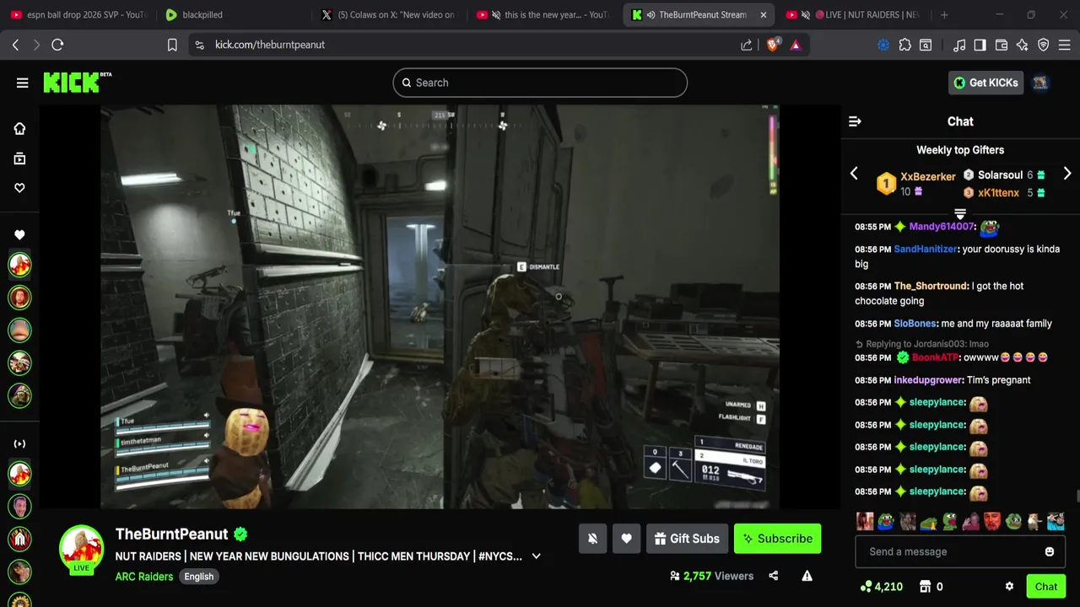Click the Kick search field
This screenshot has width=1080, height=607.
[540, 83]
